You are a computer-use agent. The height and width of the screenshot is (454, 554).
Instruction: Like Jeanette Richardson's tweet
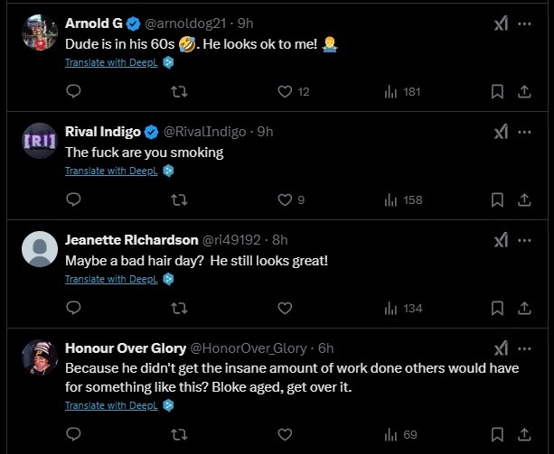point(285,308)
